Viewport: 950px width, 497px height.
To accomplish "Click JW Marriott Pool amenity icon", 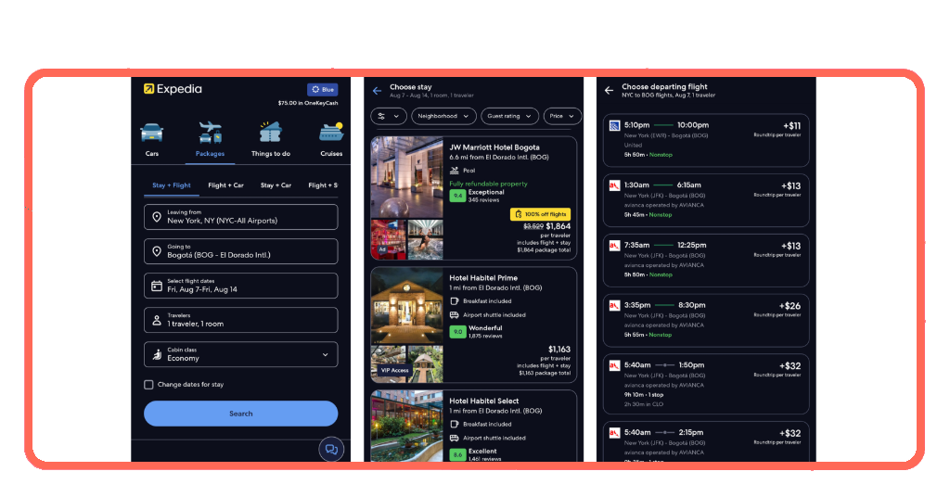I will coord(454,170).
